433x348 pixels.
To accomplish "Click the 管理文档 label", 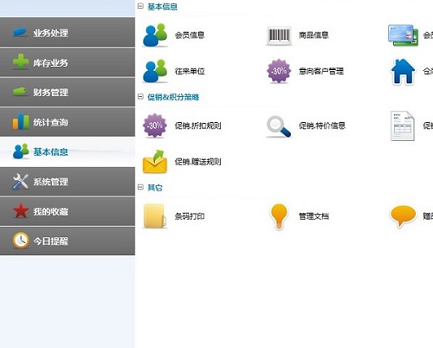I will pyautogui.click(x=313, y=216).
